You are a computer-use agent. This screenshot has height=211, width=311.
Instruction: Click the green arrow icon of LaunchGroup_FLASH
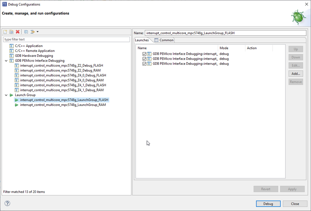[x=17, y=100]
